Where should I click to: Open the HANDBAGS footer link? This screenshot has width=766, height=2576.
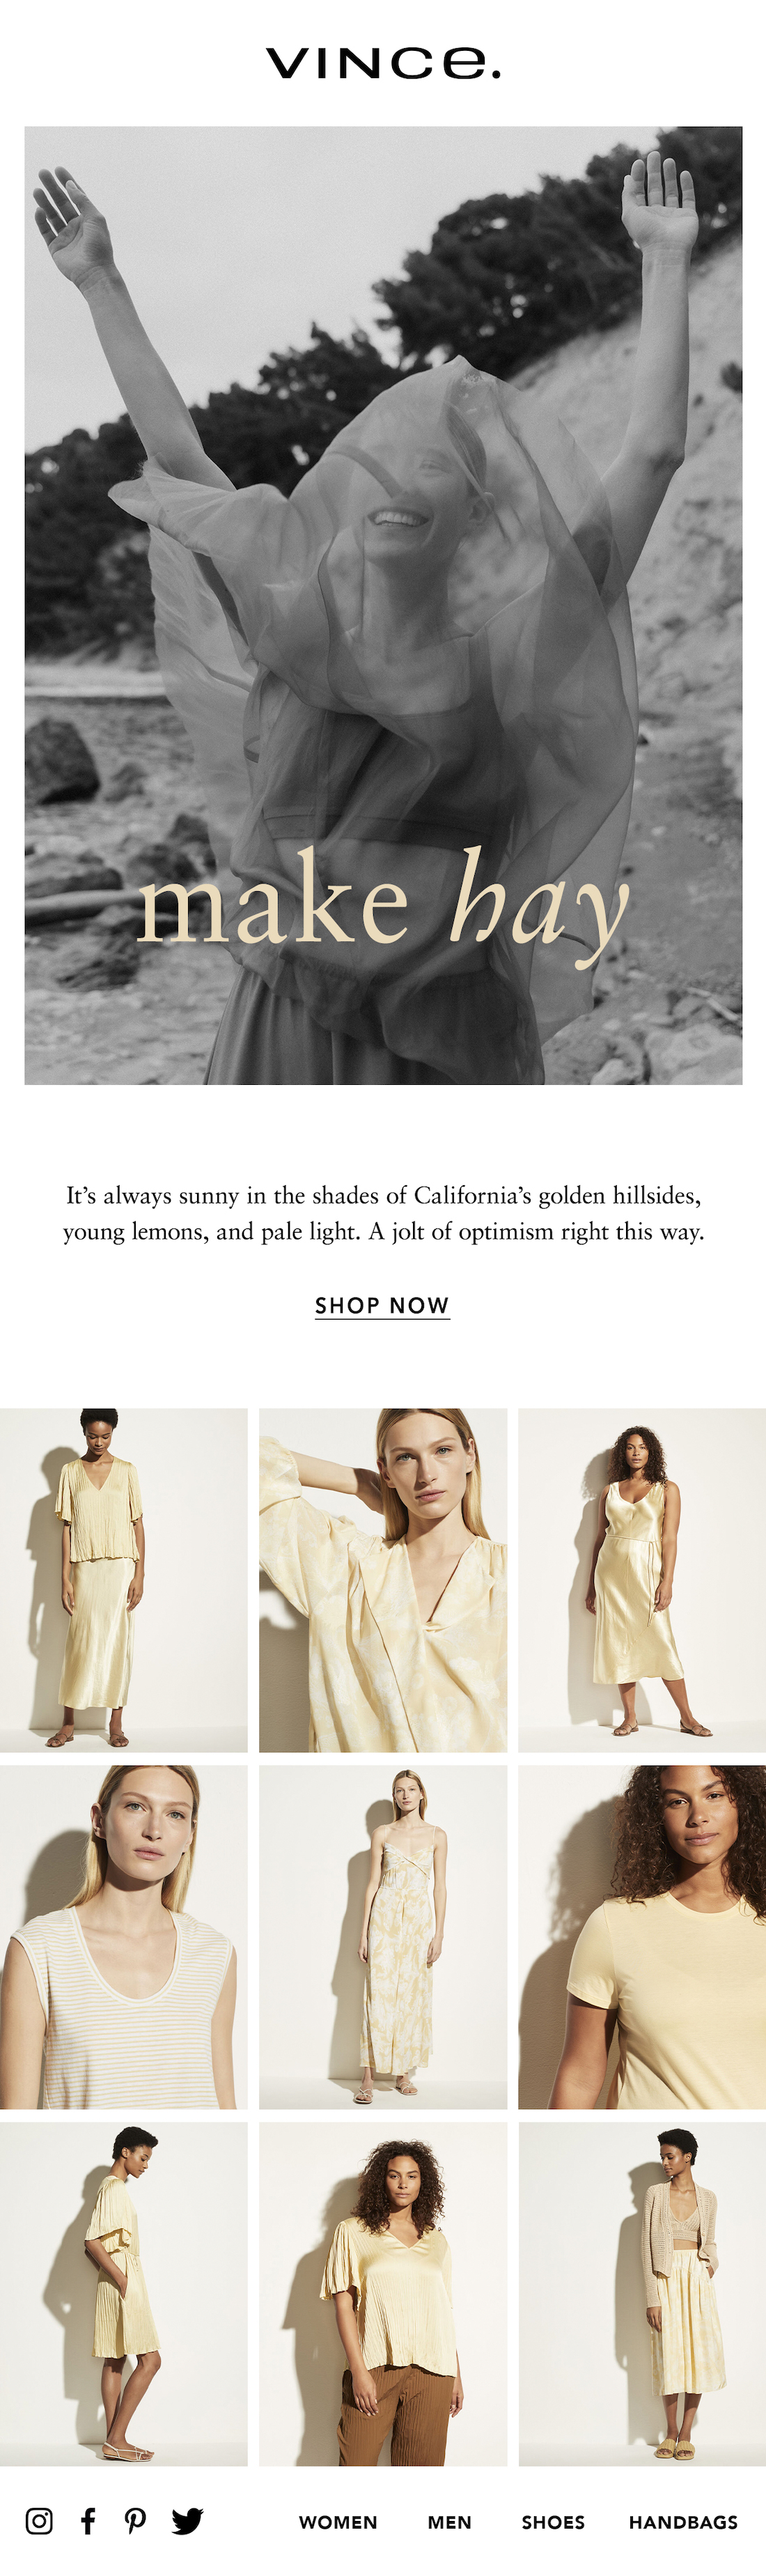(x=683, y=2522)
